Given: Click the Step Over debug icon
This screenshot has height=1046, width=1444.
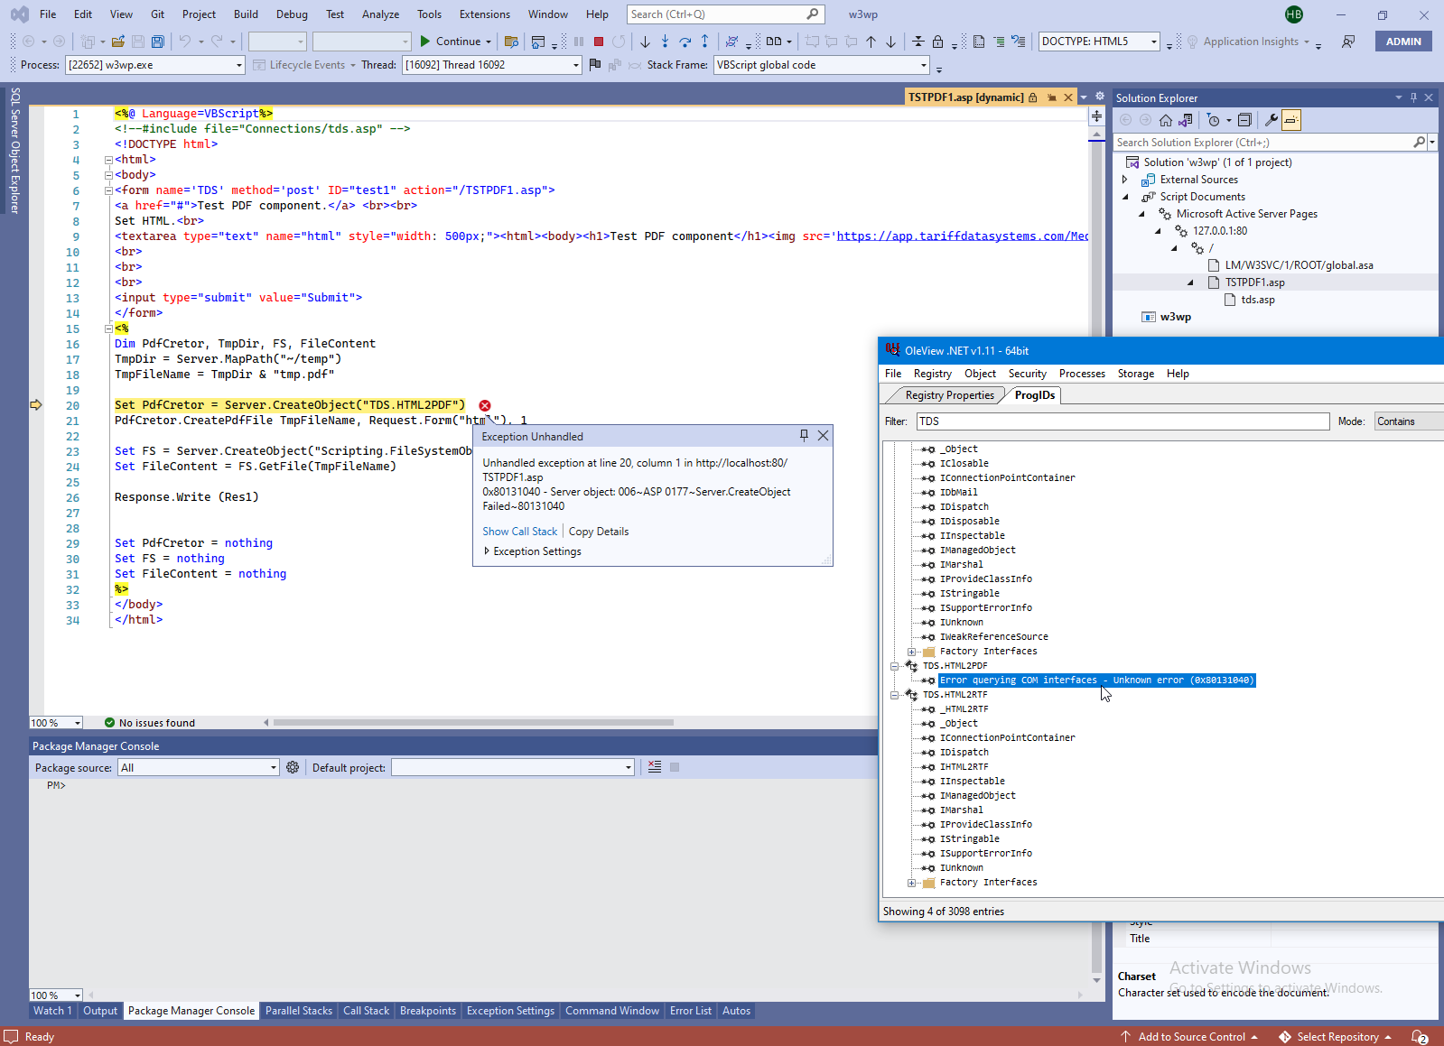Looking at the screenshot, I should point(685,42).
